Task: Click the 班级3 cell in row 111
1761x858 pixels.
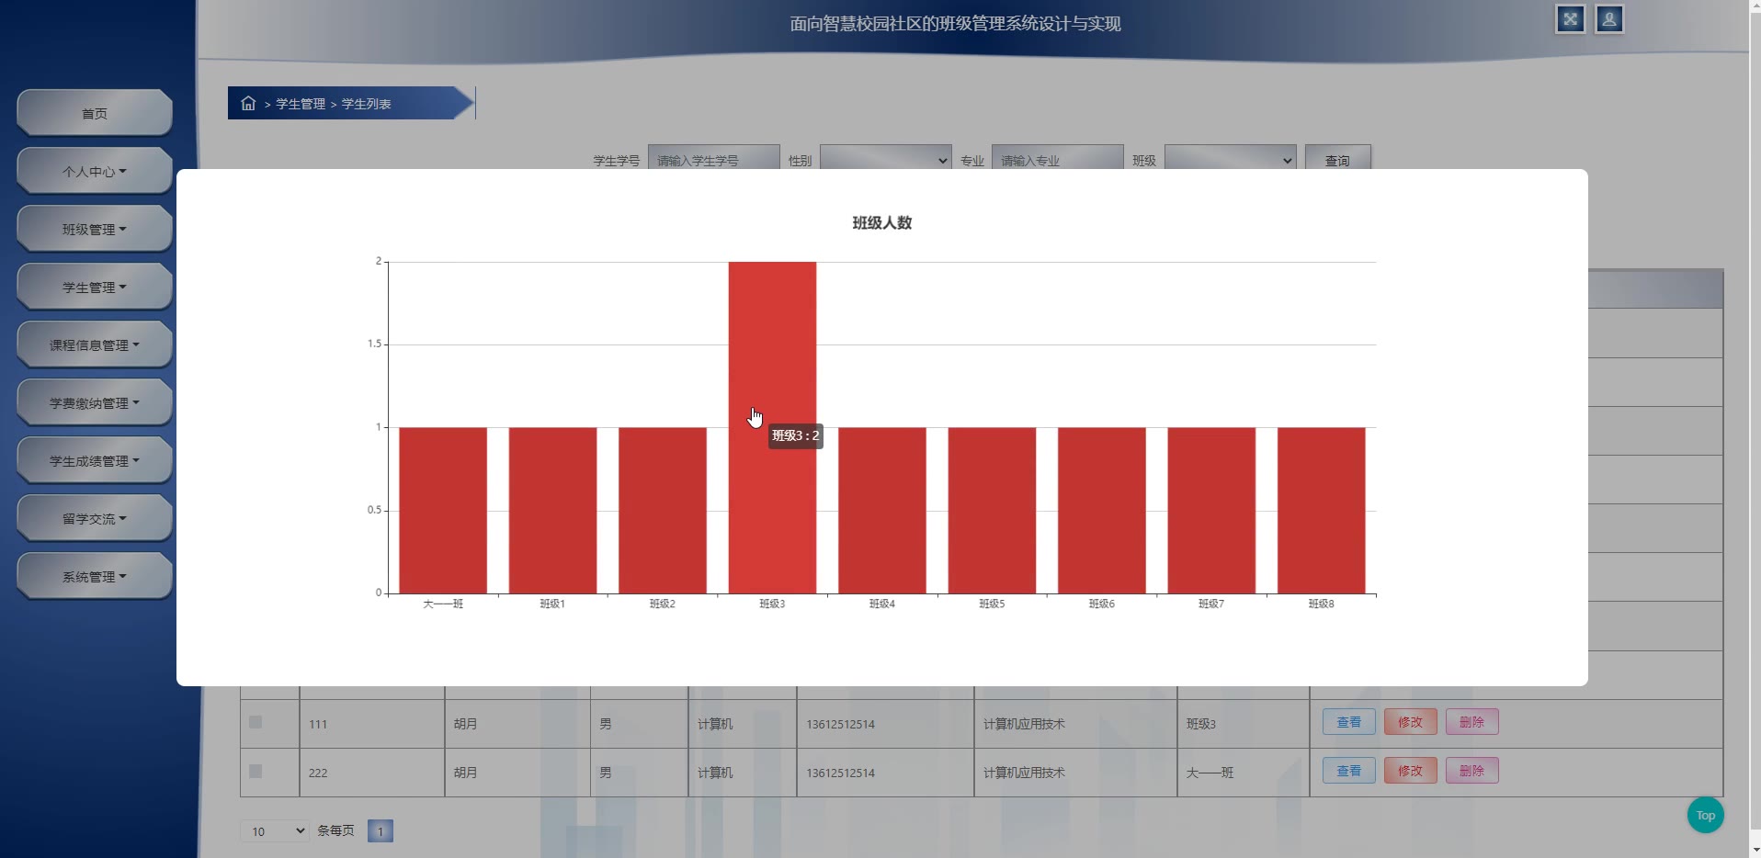Action: [x=1243, y=724]
